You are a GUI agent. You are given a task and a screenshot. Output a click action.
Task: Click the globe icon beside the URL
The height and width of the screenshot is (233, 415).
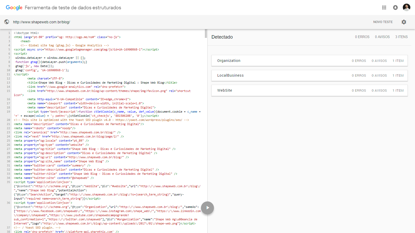tap(7, 22)
